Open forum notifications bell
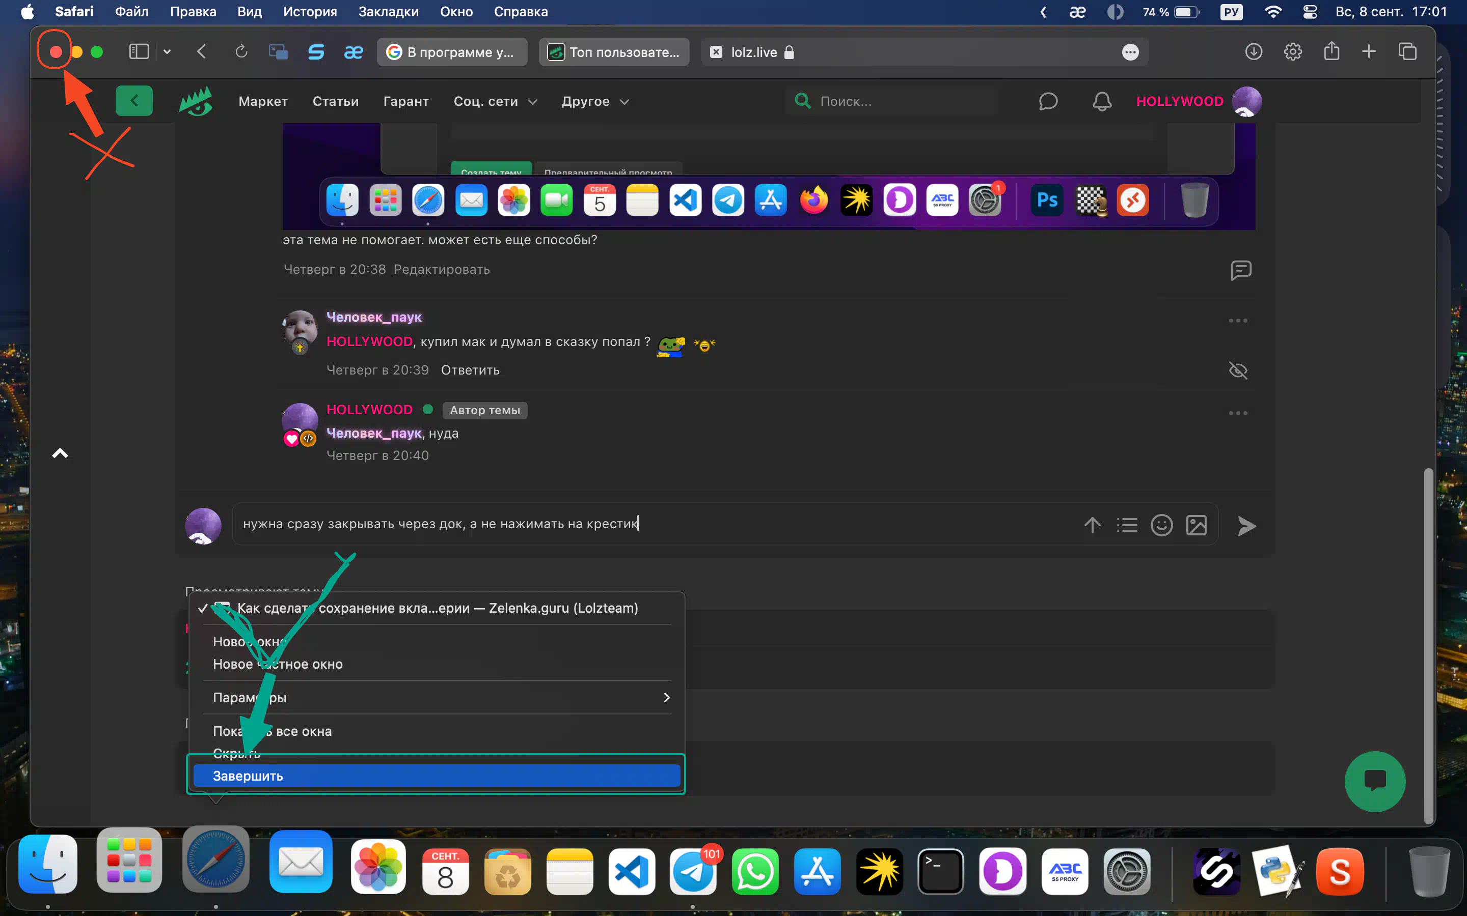1467x916 pixels. click(x=1101, y=101)
